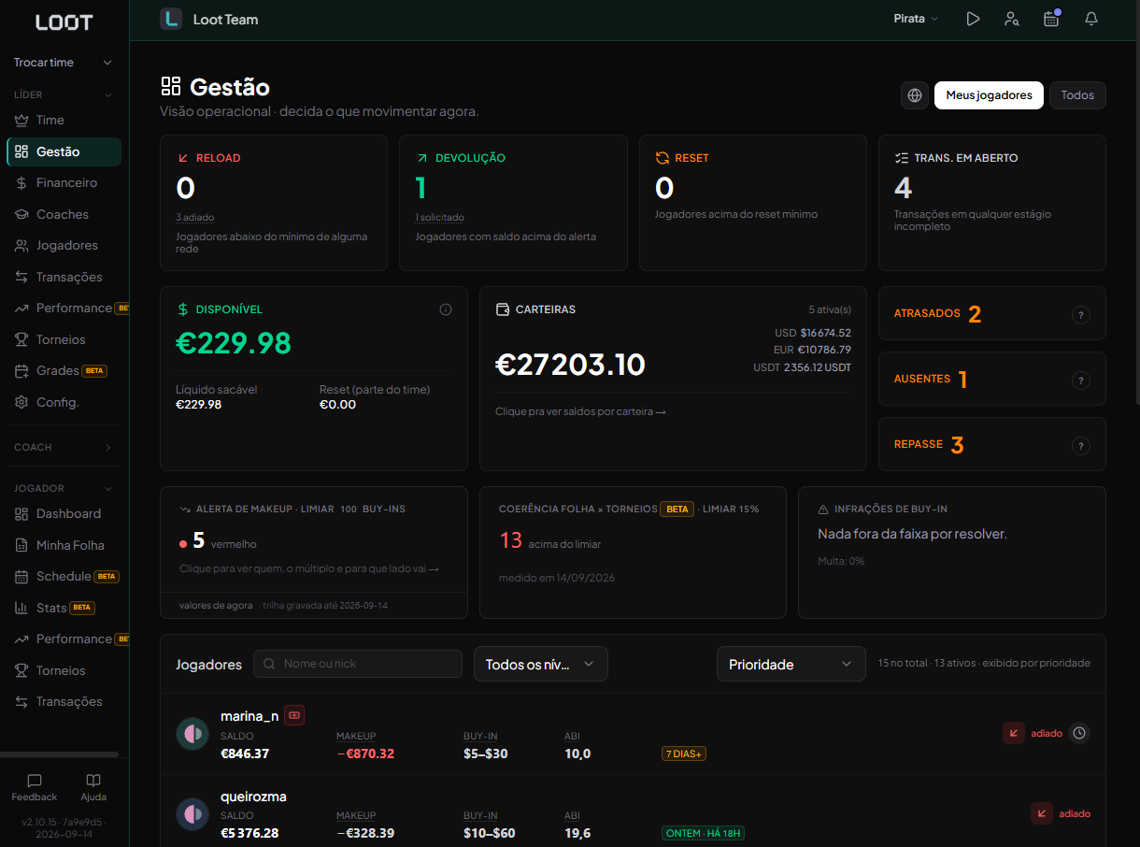Image resolution: width=1140 pixels, height=847 pixels.
Task: Collapse the JOGADOR sidebar section
Action: (64, 488)
